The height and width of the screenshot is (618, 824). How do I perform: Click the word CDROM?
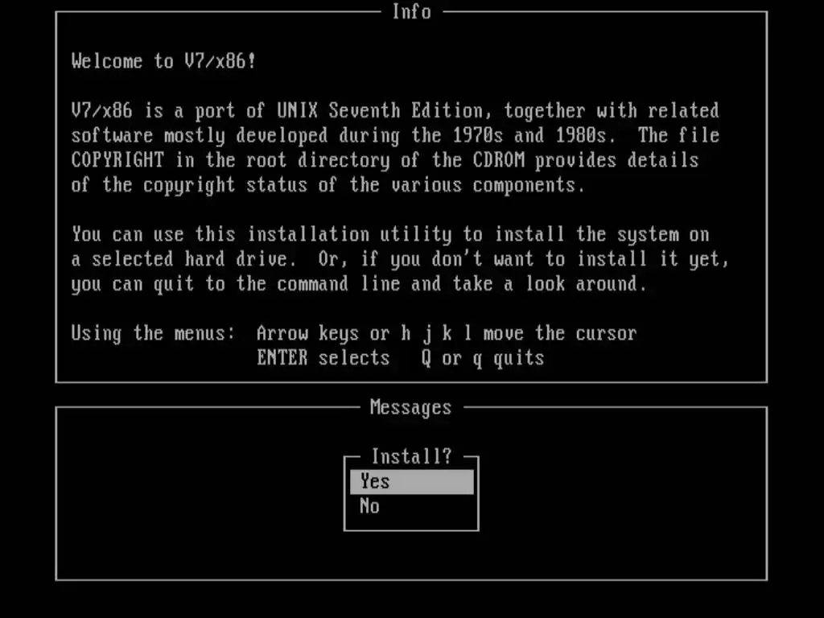point(499,160)
